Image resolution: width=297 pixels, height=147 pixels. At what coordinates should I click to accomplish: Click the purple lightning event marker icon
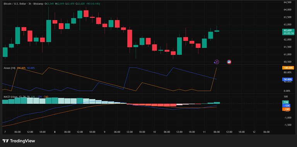pyautogui.click(x=217, y=62)
